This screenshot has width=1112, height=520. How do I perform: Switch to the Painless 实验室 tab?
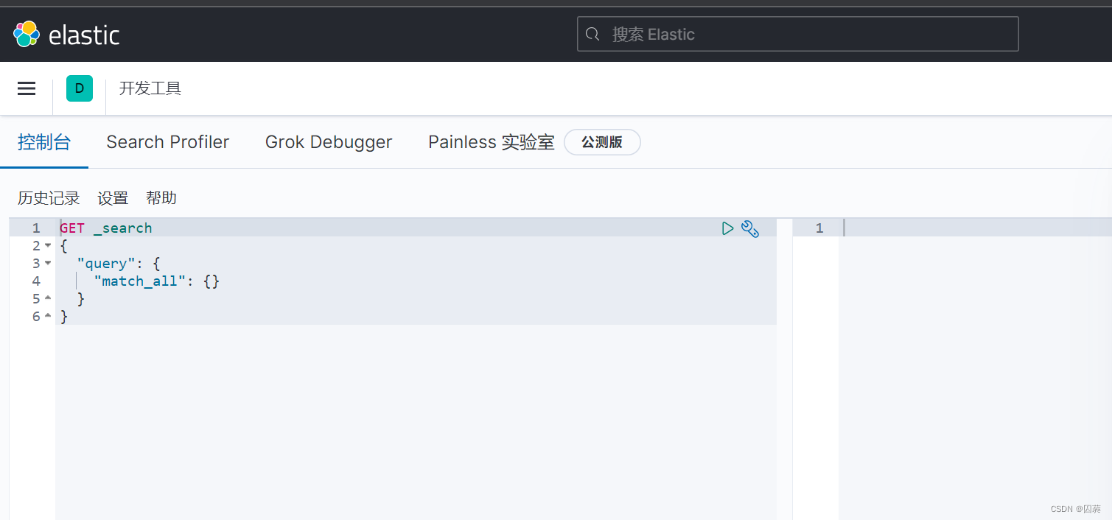[492, 142]
